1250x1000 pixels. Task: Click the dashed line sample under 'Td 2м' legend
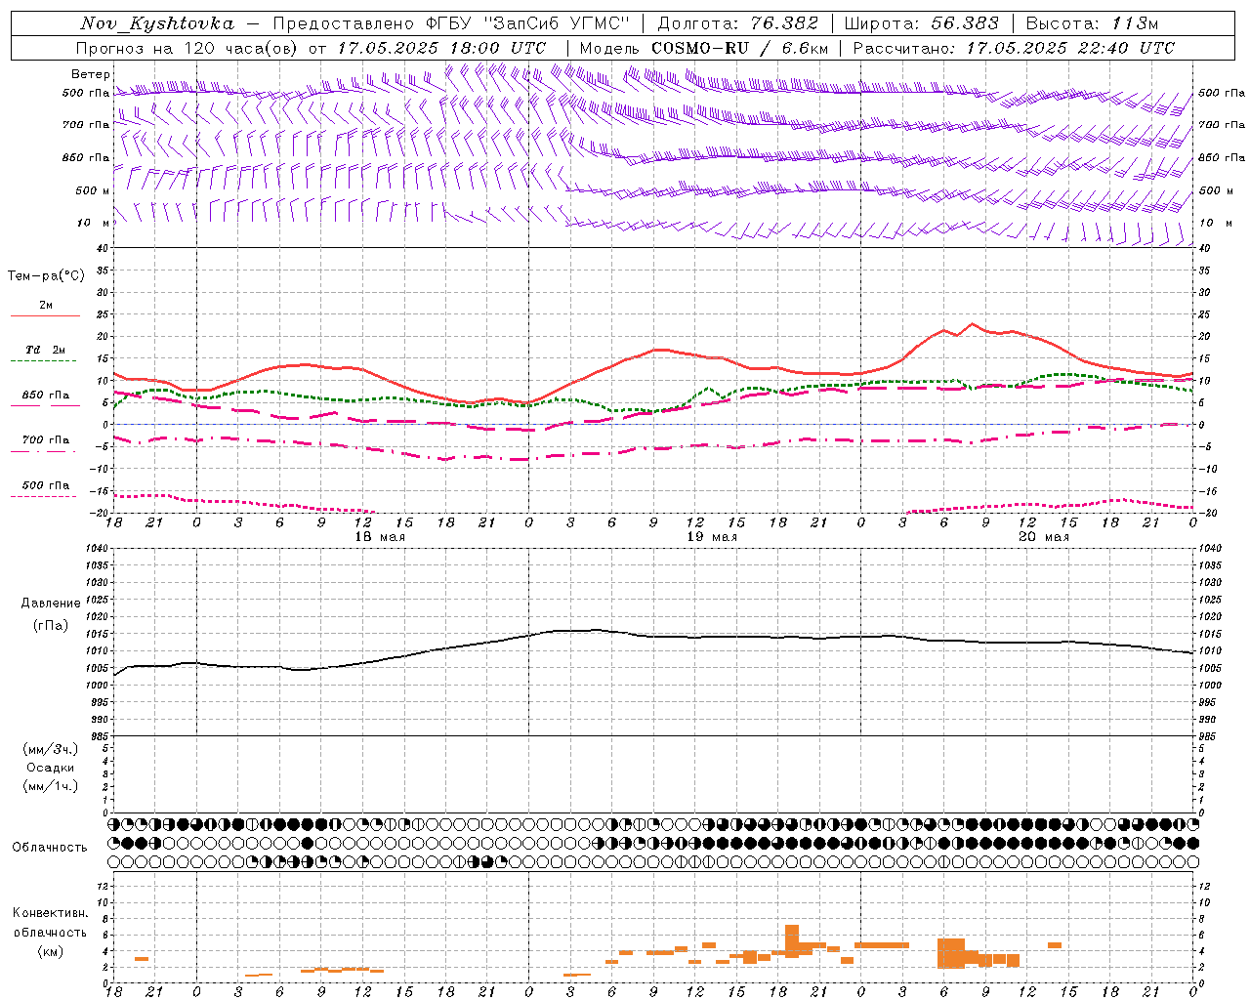click(x=43, y=361)
